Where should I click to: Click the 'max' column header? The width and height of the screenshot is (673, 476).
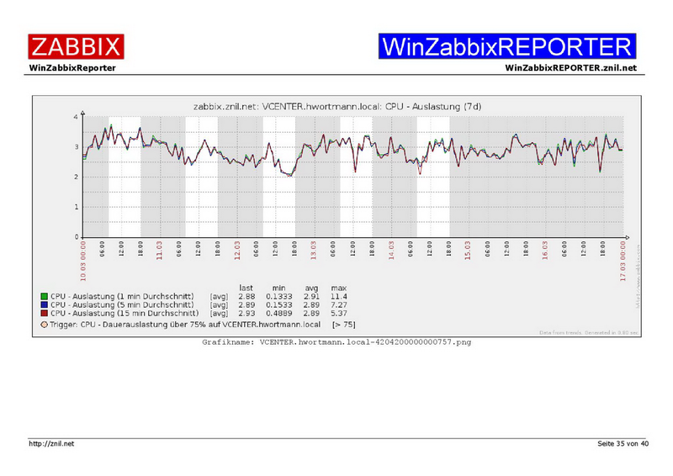pos(339,288)
